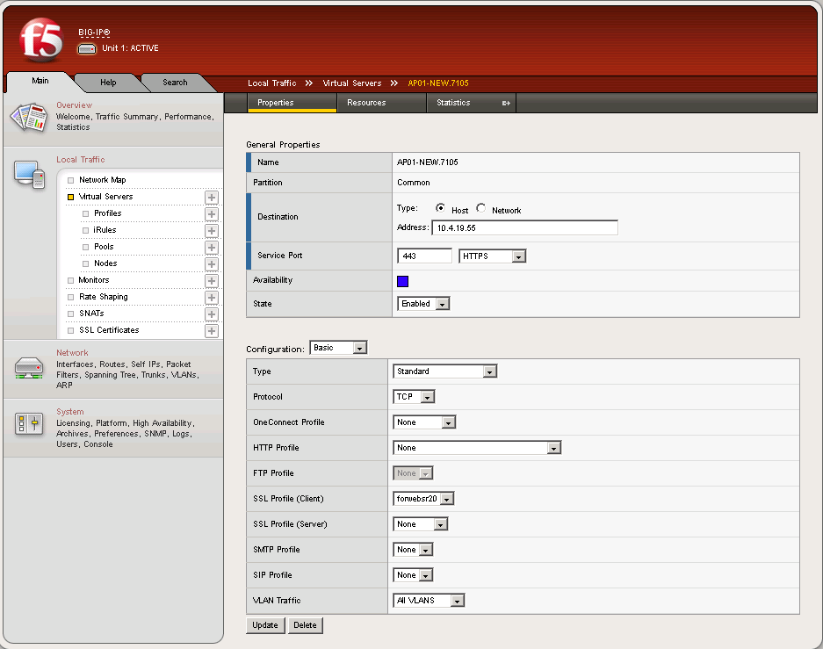Click the plus icon next to Virtual Servers

coord(212,198)
